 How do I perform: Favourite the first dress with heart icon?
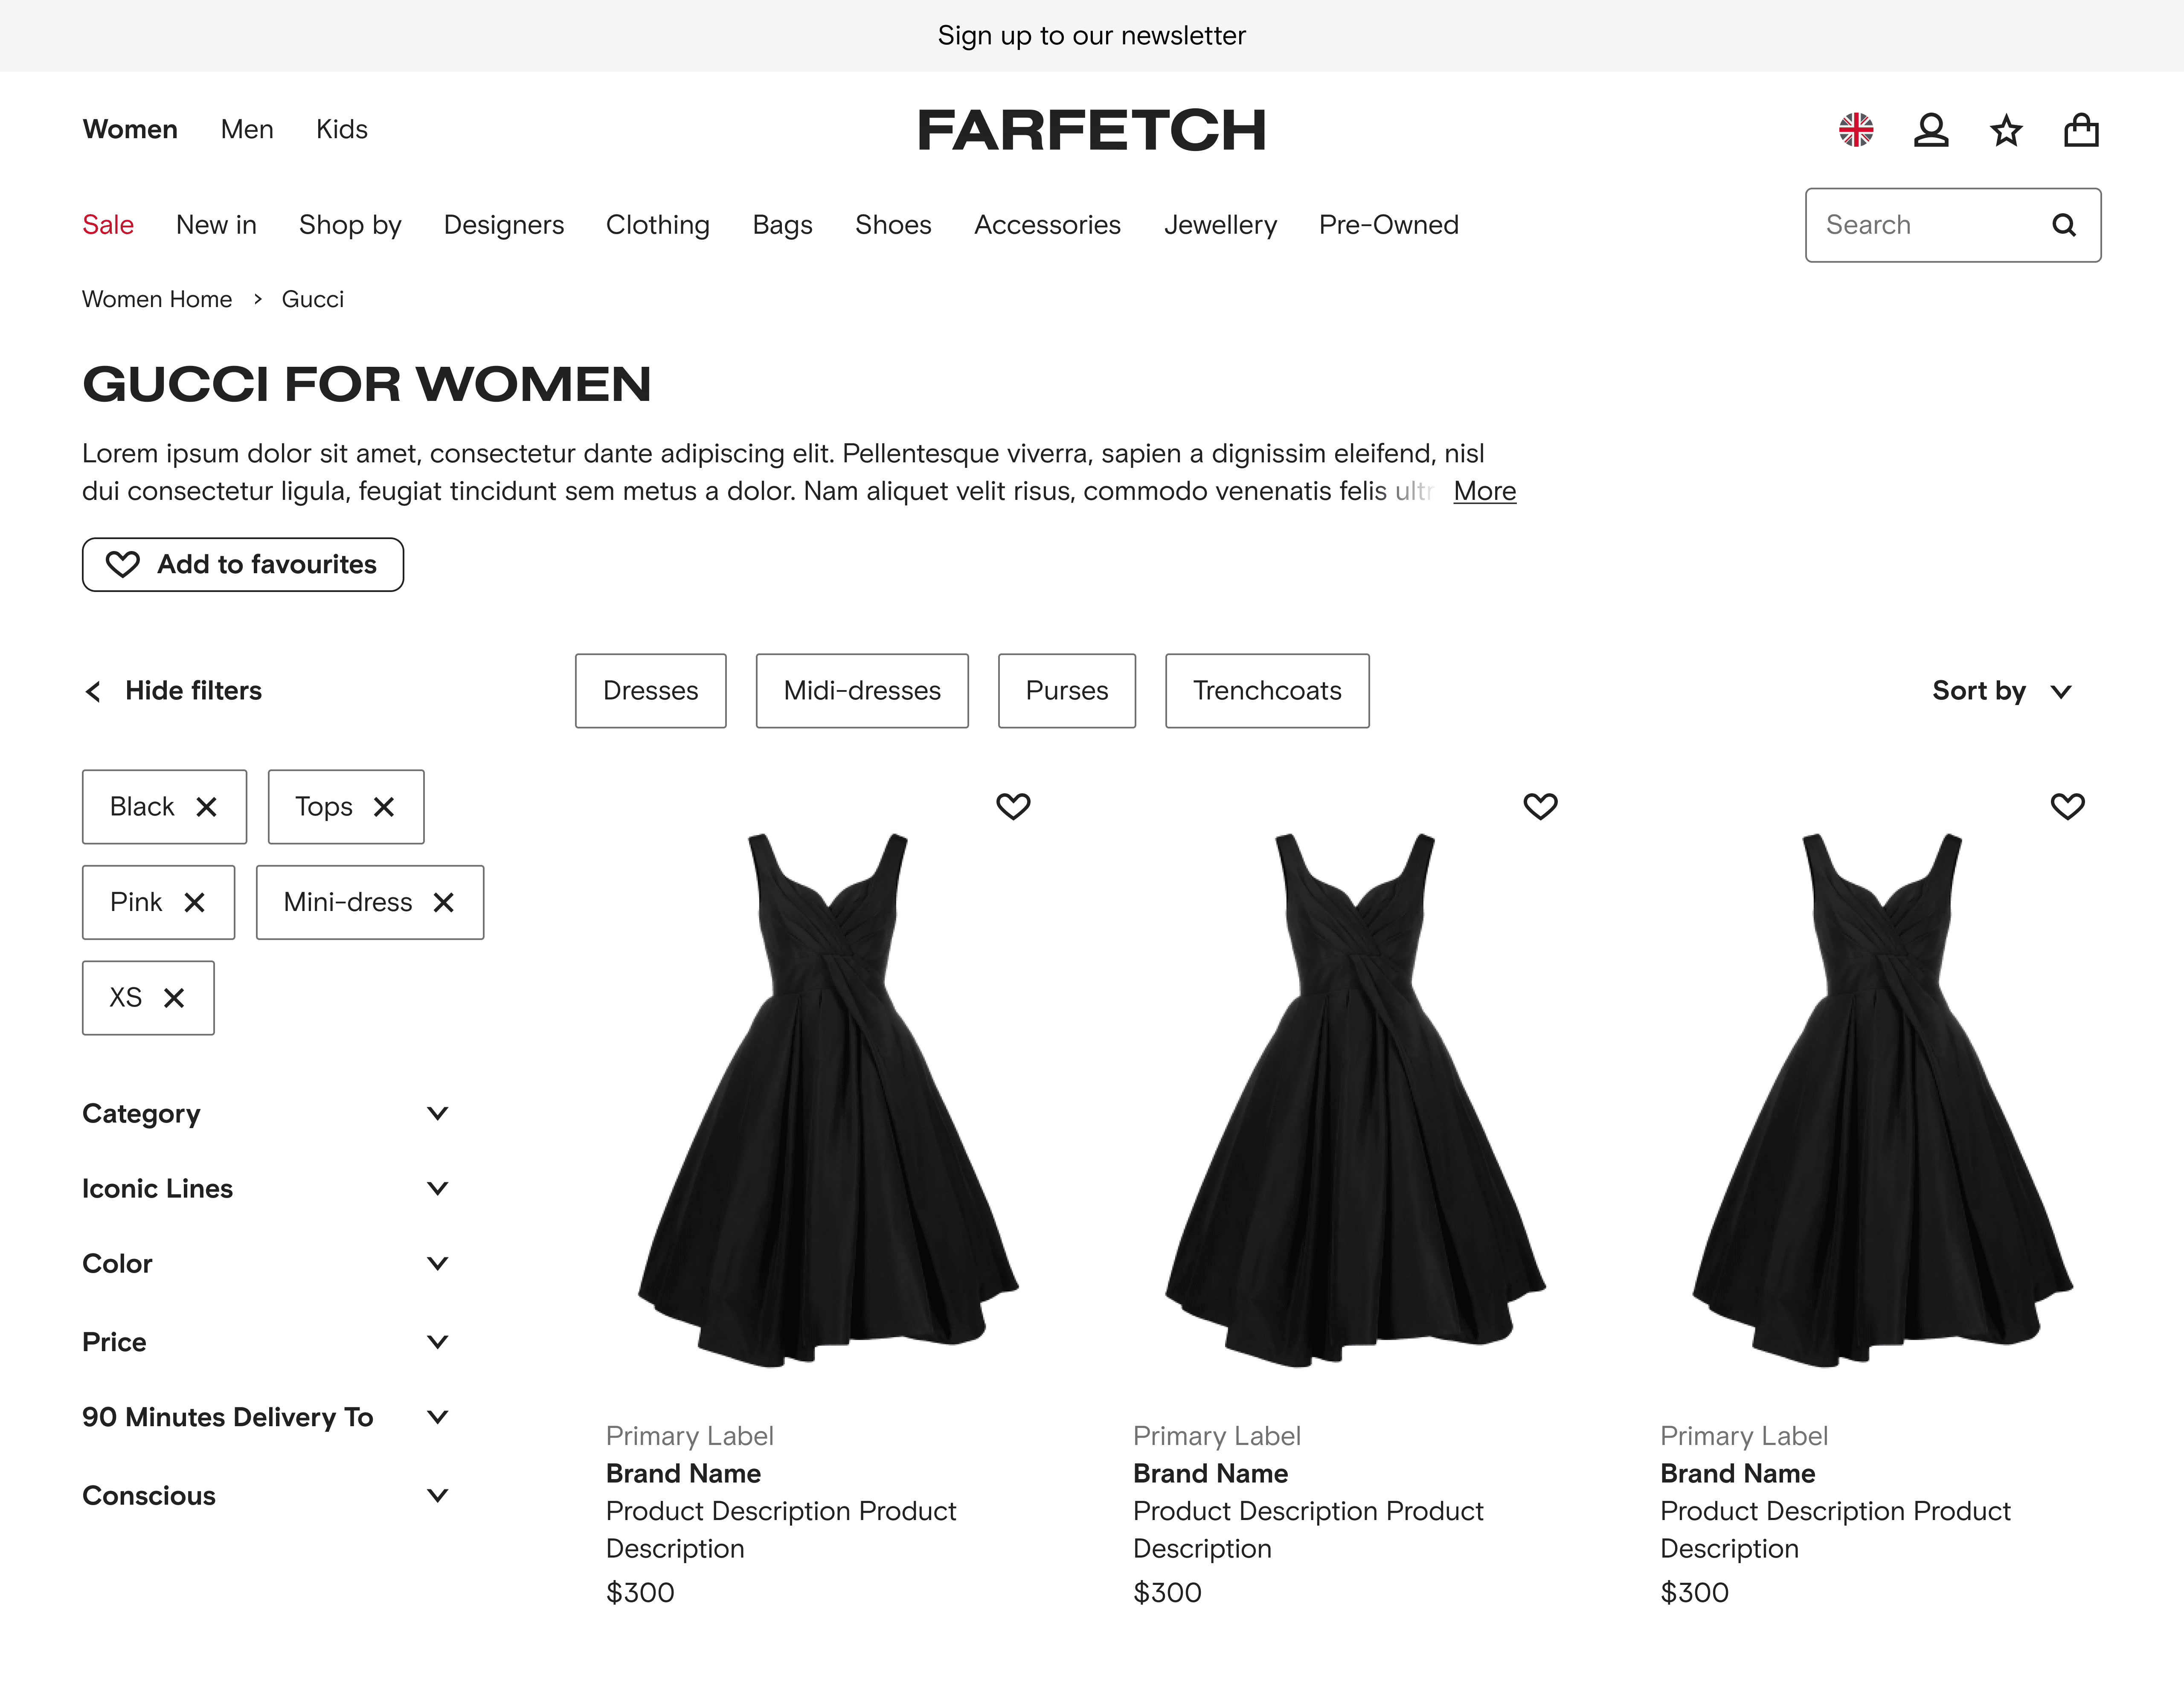point(1013,806)
